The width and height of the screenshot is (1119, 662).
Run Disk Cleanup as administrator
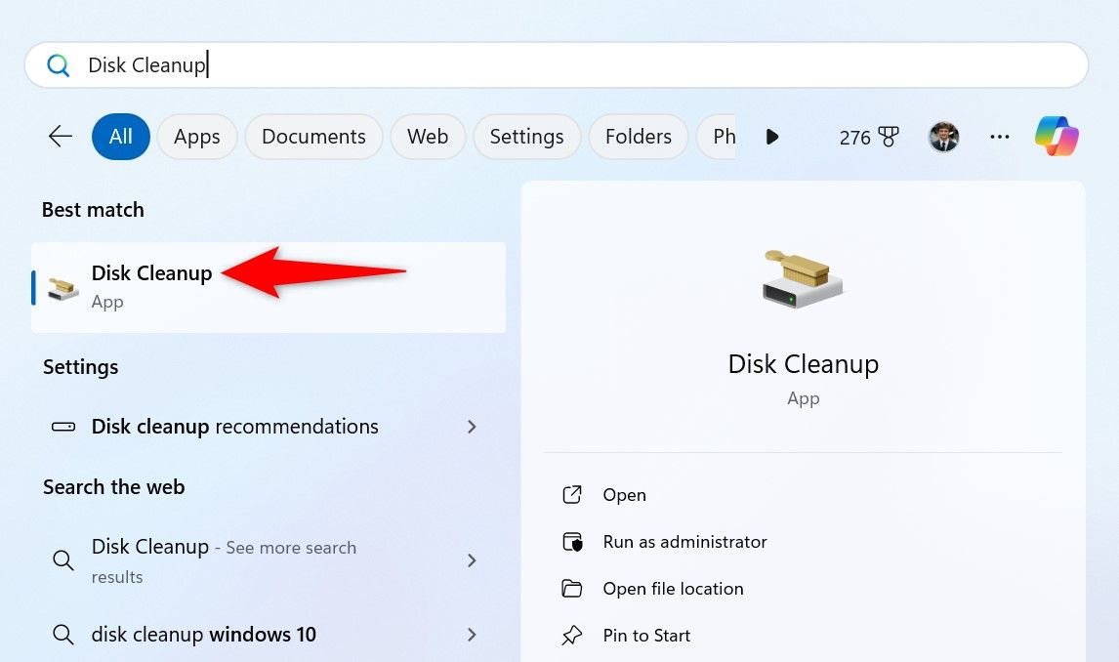point(684,542)
